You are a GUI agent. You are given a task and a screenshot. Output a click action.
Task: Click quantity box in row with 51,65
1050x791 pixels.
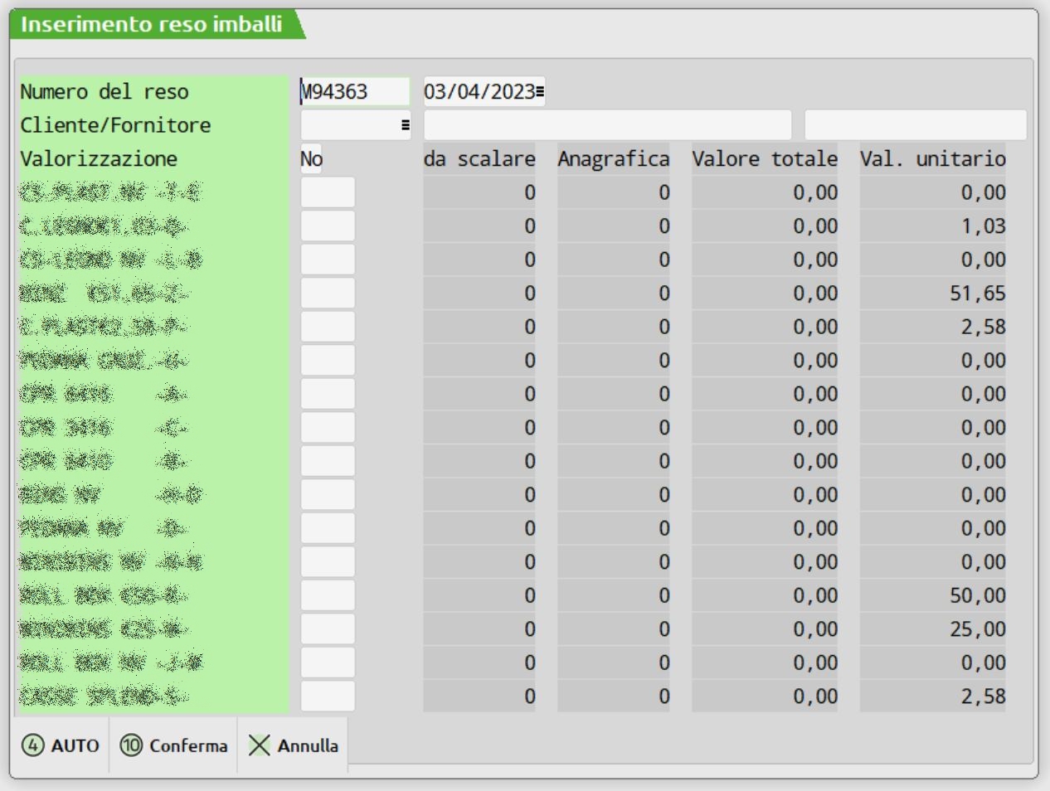pyautogui.click(x=328, y=294)
